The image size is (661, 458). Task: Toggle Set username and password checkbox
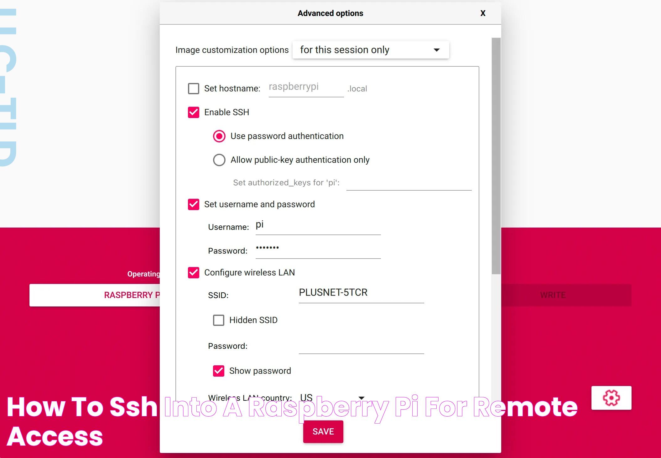[194, 204]
